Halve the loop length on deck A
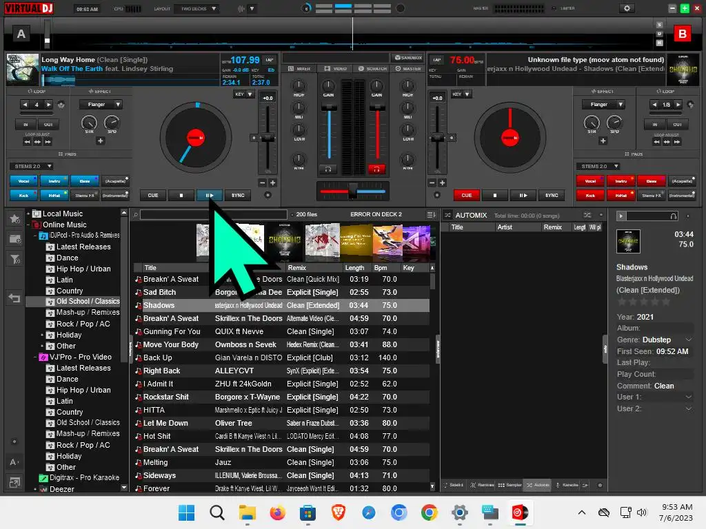This screenshot has height=529, width=706. (x=26, y=105)
